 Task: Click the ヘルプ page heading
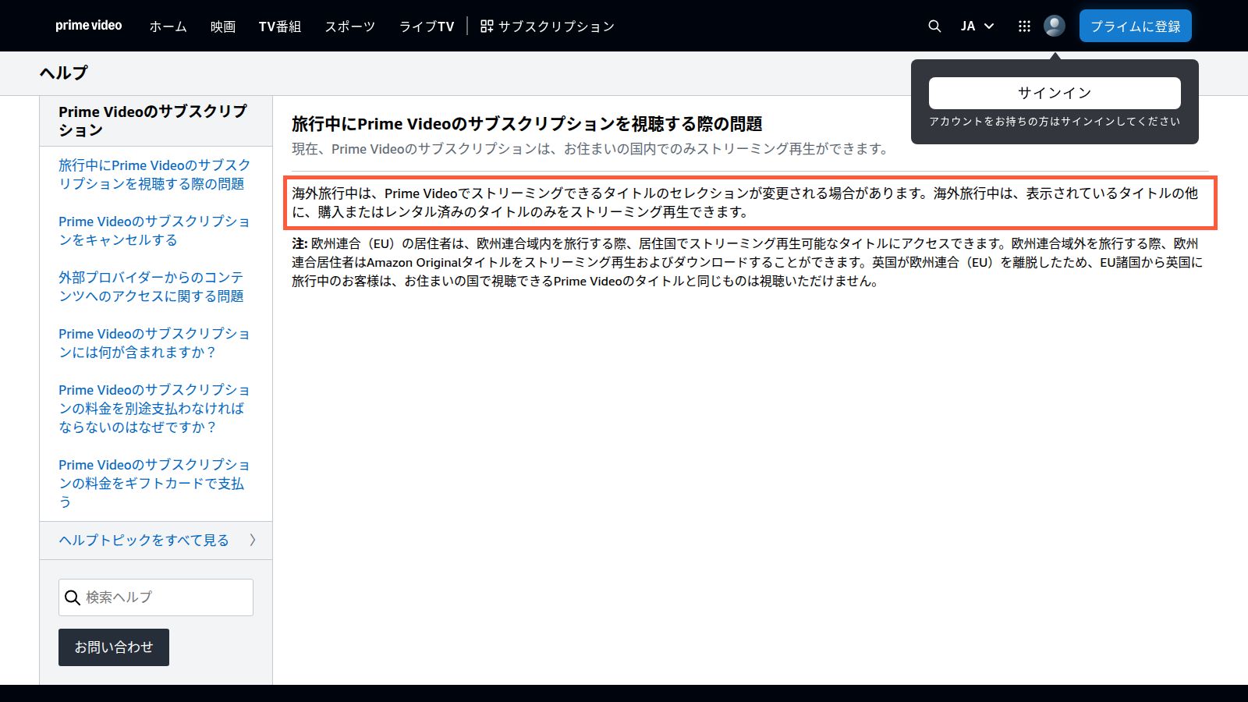pyautogui.click(x=64, y=73)
